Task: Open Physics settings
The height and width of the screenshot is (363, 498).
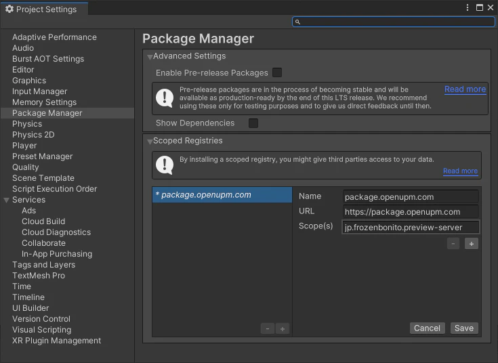Action: point(27,124)
